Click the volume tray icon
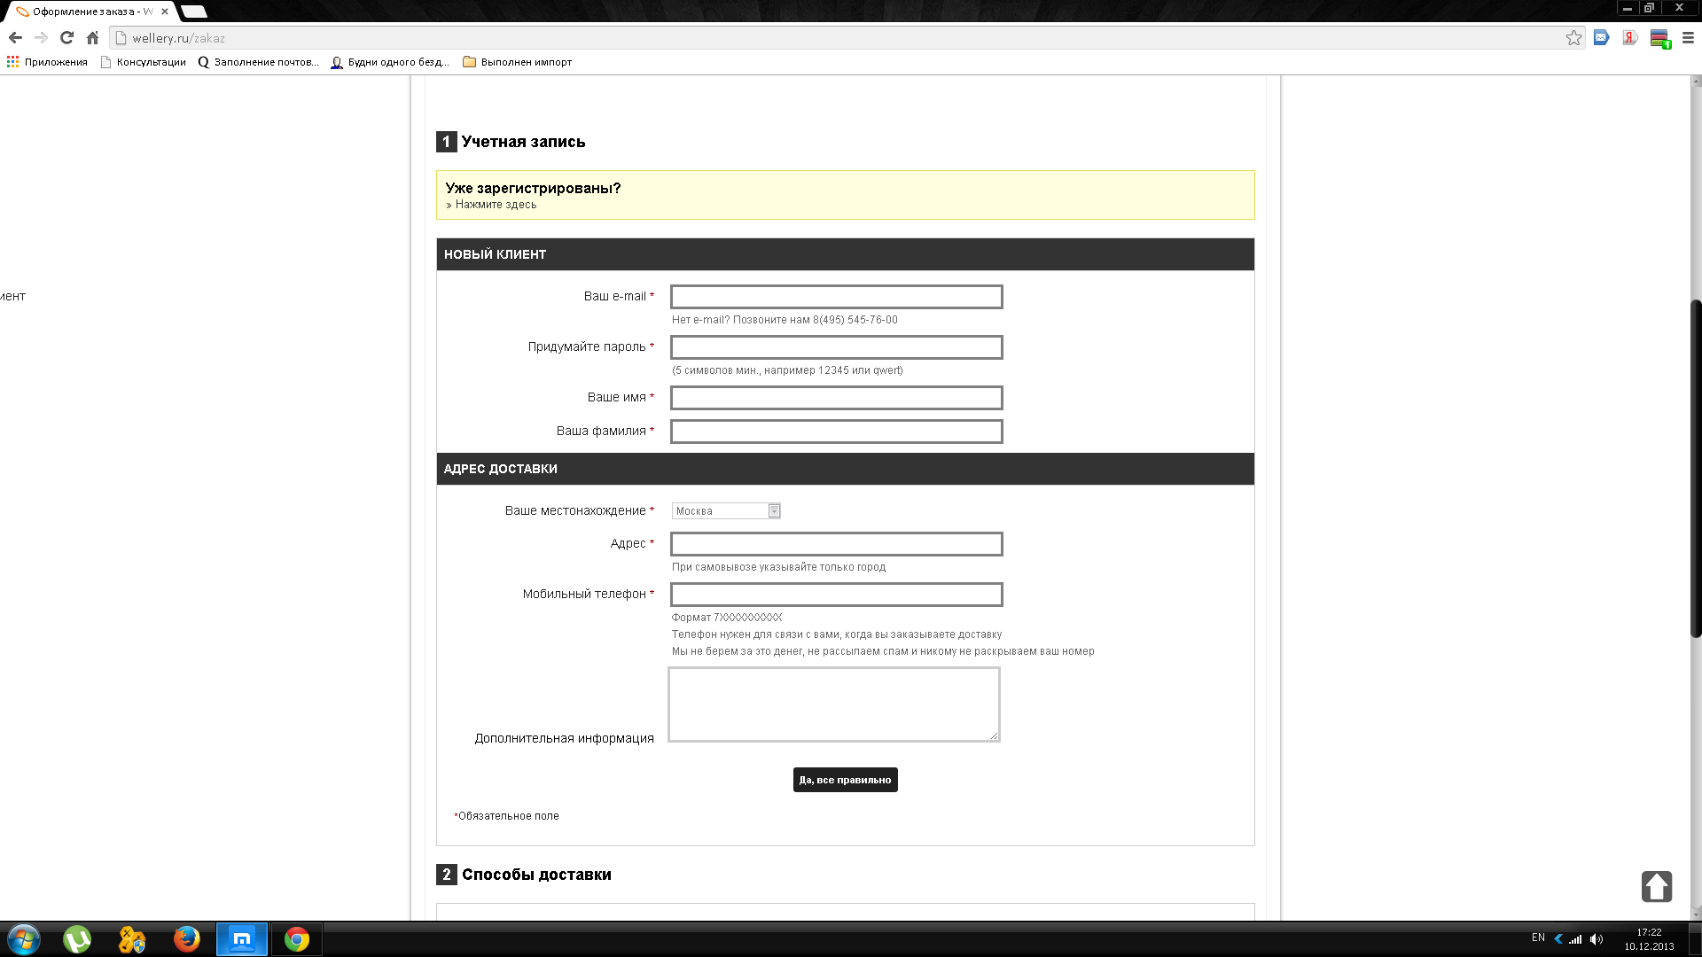The width and height of the screenshot is (1702, 957). tap(1597, 939)
